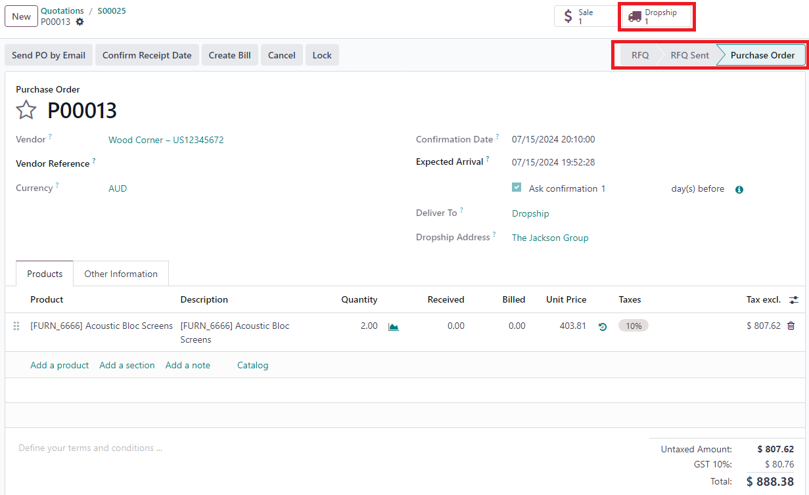Delete the Acoustic Bloc Screens line via trash icon

(x=791, y=326)
